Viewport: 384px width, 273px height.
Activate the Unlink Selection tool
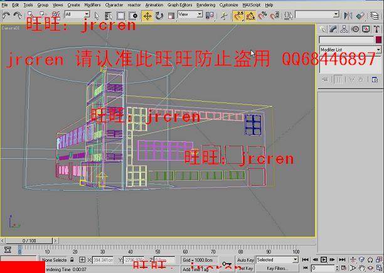click(x=43, y=15)
